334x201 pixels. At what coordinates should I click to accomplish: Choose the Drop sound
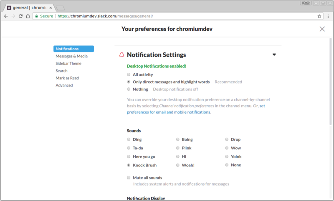[227, 139]
